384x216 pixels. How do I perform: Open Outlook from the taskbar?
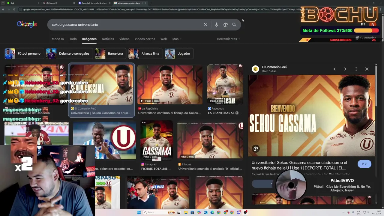[x=205, y=212]
